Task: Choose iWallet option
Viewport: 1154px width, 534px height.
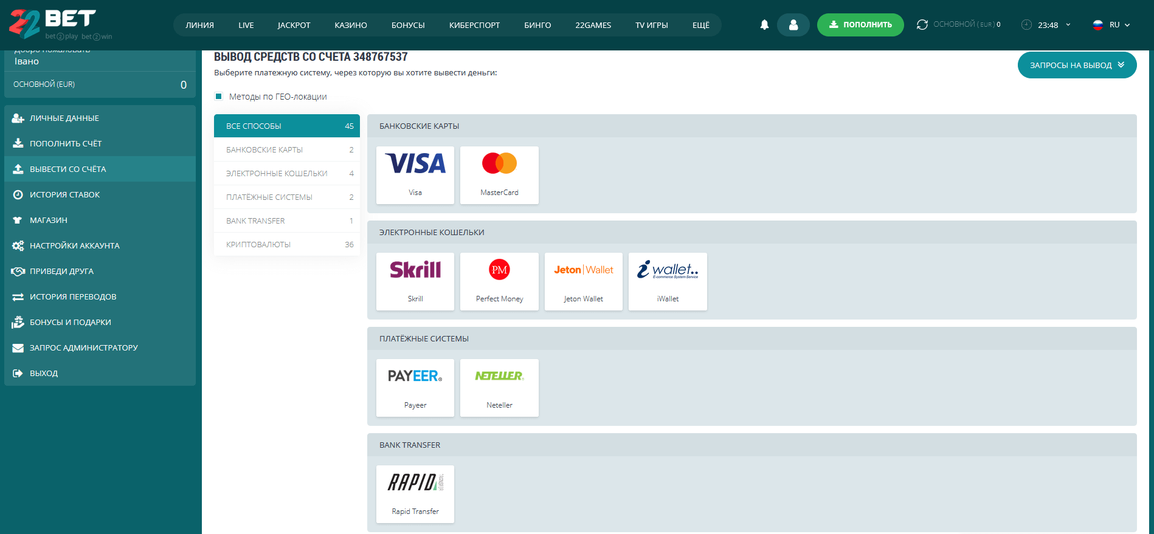Action: [x=668, y=281]
